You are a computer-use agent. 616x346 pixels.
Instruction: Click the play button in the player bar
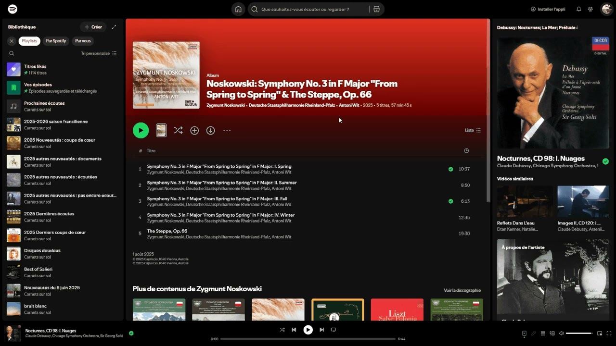pyautogui.click(x=308, y=330)
